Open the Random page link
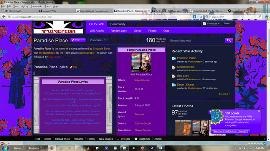 tap(119, 31)
